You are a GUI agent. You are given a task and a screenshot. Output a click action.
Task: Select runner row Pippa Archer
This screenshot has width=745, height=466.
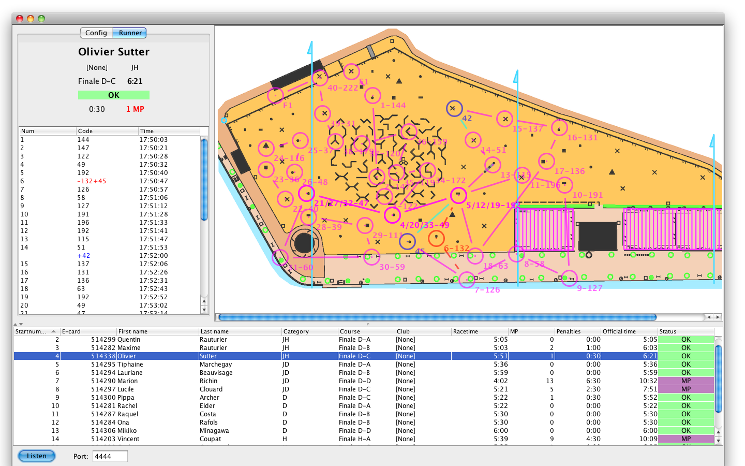pos(364,398)
